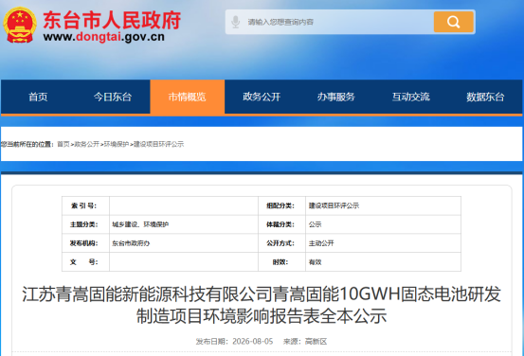Select the 市情概览 navigation tab
Viewport: 524px width, 356px height.
pyautogui.click(x=188, y=97)
